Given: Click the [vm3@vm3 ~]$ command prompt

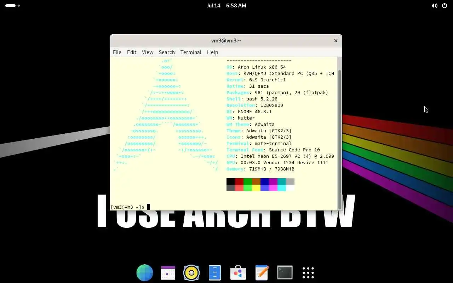Looking at the screenshot, I should tap(127, 207).
